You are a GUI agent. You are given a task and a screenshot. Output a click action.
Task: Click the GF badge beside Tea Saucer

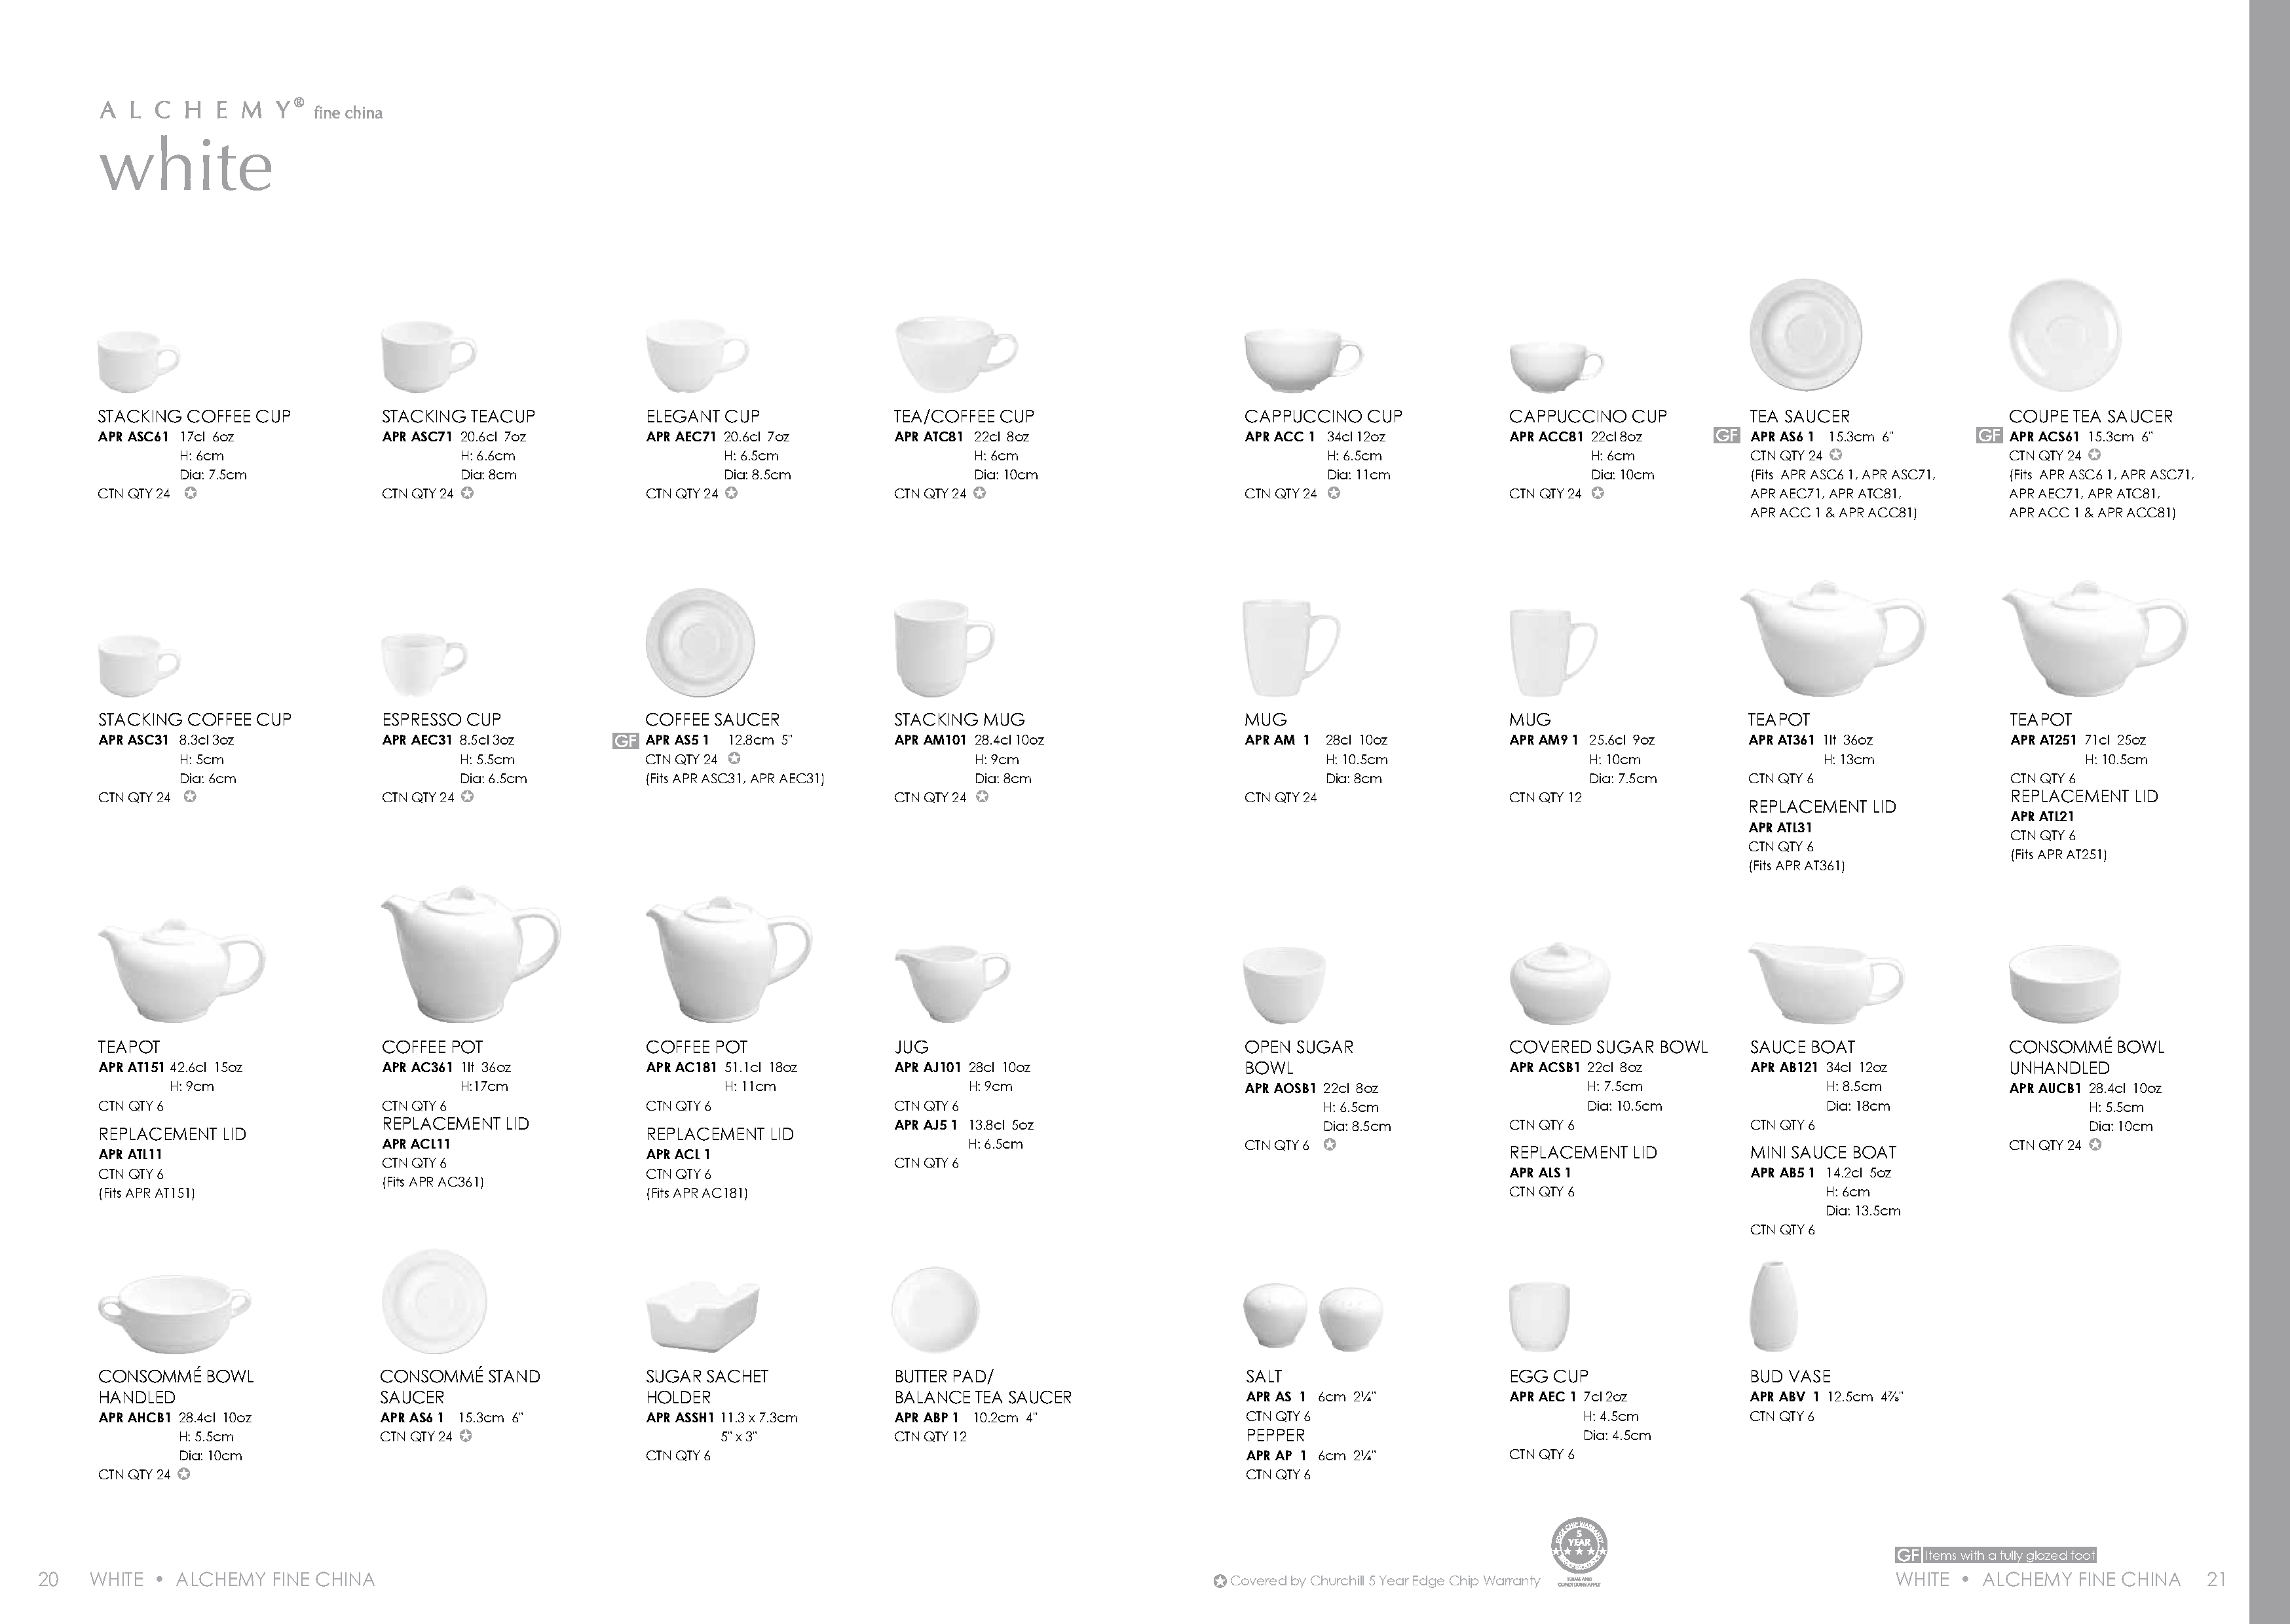[x=1726, y=436]
